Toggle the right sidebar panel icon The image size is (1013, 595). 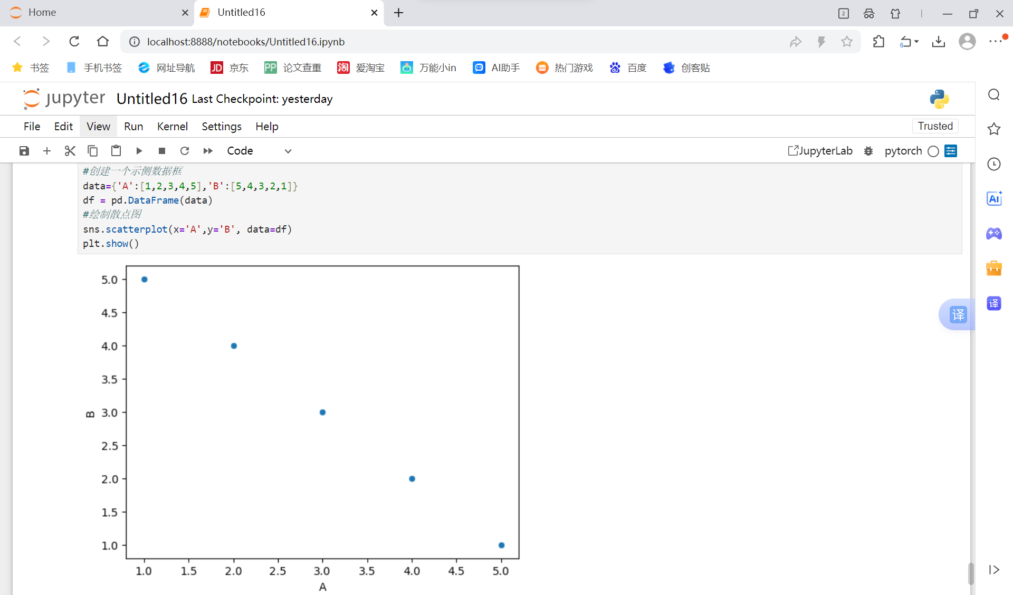coord(951,151)
